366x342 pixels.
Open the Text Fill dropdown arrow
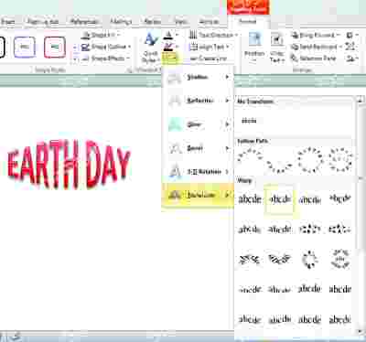coord(177,36)
